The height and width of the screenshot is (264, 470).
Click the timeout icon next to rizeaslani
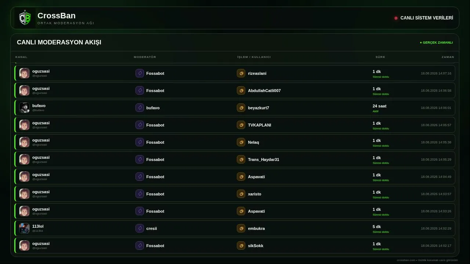[241, 73]
